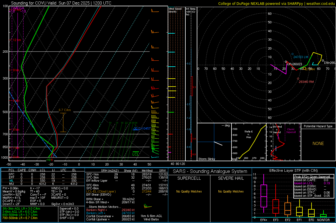Click the EF4+ box plot label
Screen dimensions: 336x223
pos(264,220)
